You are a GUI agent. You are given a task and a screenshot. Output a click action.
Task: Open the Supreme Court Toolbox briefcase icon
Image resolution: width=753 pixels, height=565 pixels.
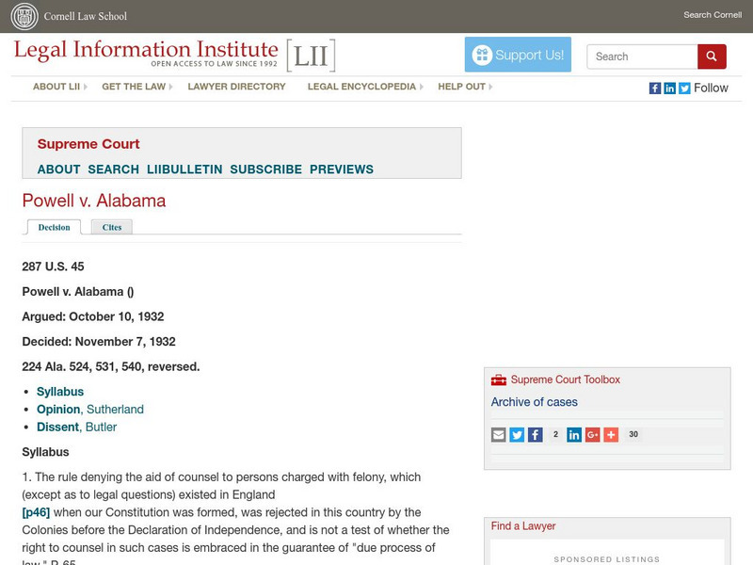(x=497, y=379)
